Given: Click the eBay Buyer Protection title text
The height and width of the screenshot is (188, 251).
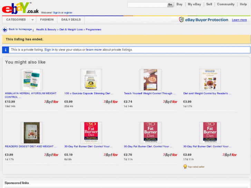Looking at the screenshot, I should [207, 20].
